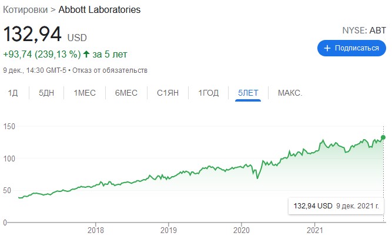Click the 2020 x-axis label
Viewport: 392px width, 236px height.
(241, 230)
